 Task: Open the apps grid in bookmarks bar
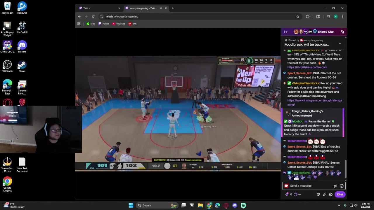(79, 24)
